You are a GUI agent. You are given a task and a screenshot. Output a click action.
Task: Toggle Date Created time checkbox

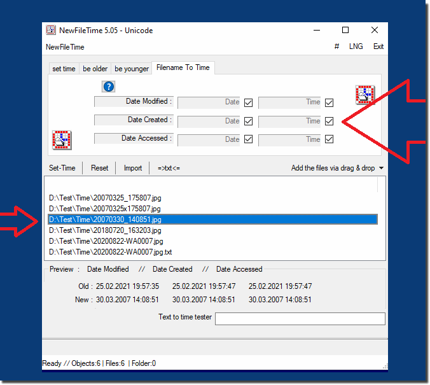[329, 121]
